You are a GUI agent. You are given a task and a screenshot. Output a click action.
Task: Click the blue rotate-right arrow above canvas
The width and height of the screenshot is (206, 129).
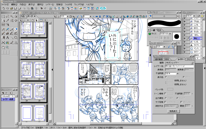81,16
